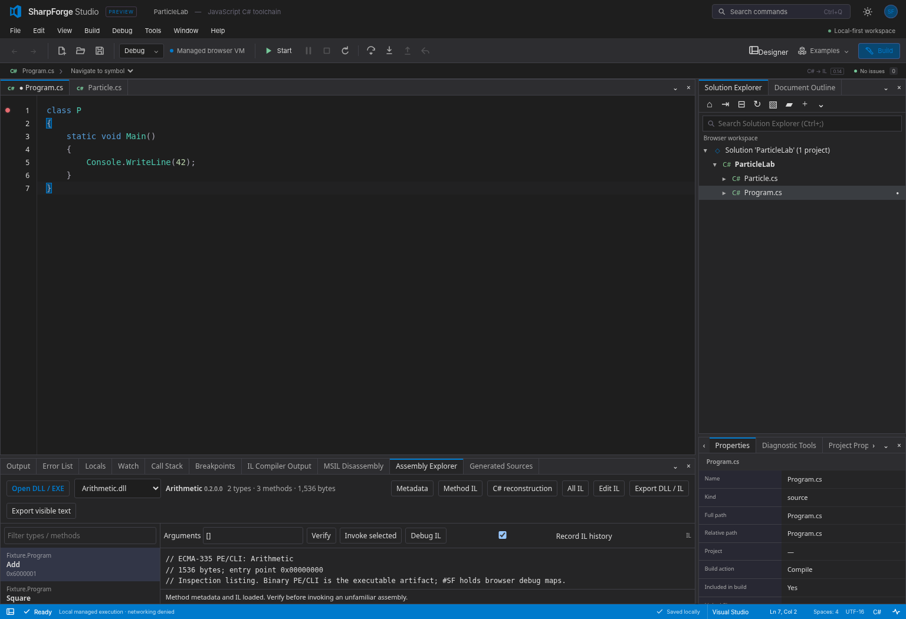Open the Examples dropdown
This screenshot has height=619, width=906.
pos(823,51)
